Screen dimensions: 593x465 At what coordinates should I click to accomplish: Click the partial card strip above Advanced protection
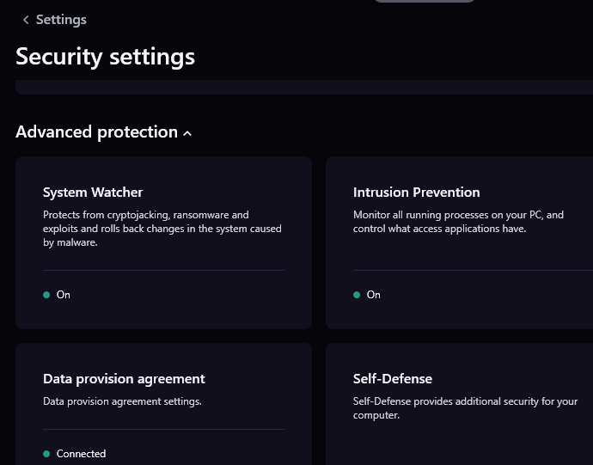point(301,87)
